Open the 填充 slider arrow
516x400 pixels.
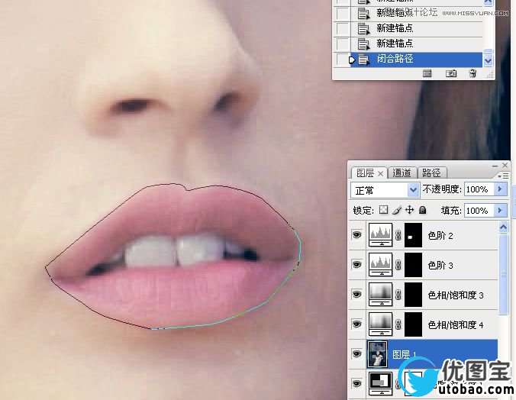[x=501, y=210]
